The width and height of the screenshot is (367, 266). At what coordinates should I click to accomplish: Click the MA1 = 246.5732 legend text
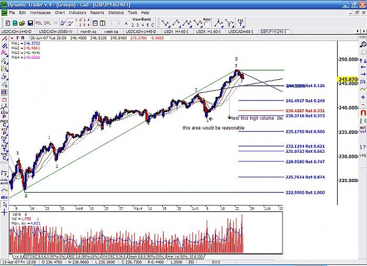(x=26, y=43)
